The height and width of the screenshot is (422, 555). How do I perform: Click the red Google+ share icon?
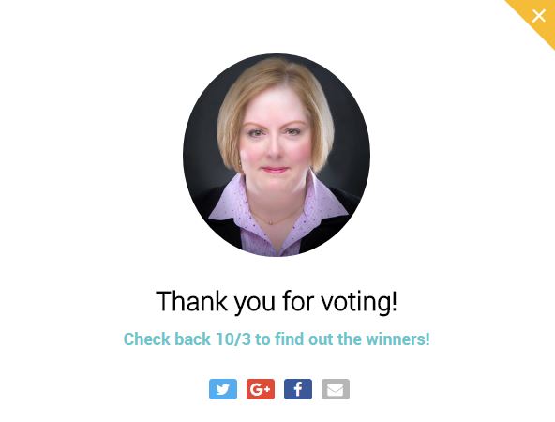point(261,389)
